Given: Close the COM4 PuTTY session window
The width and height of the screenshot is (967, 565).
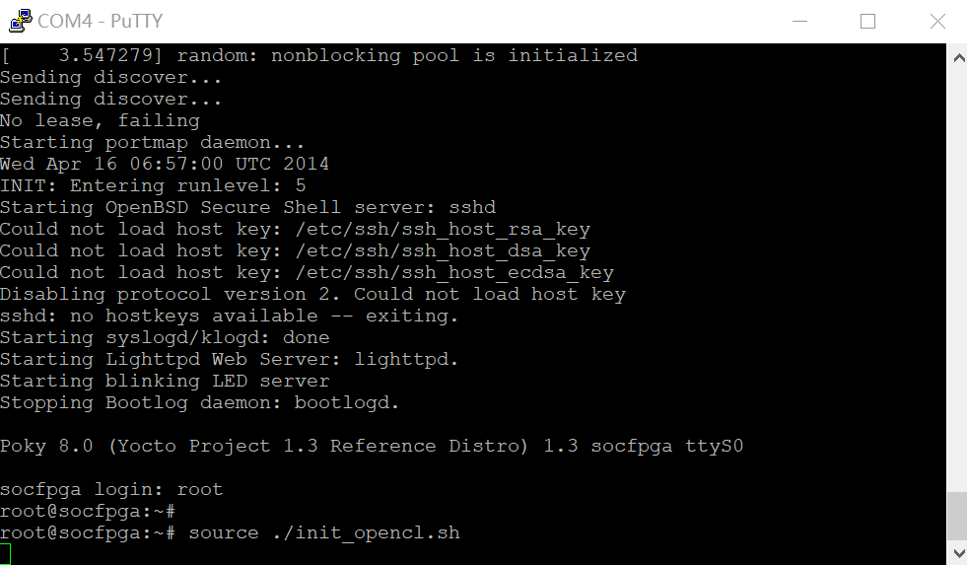Looking at the screenshot, I should (x=937, y=21).
